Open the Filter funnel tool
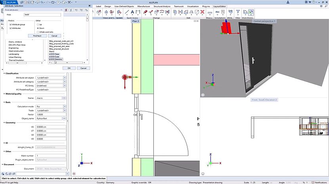The width and height of the screenshot is (329, 184). (x=238, y=12)
